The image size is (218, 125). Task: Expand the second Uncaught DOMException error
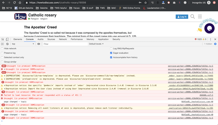[5, 69]
